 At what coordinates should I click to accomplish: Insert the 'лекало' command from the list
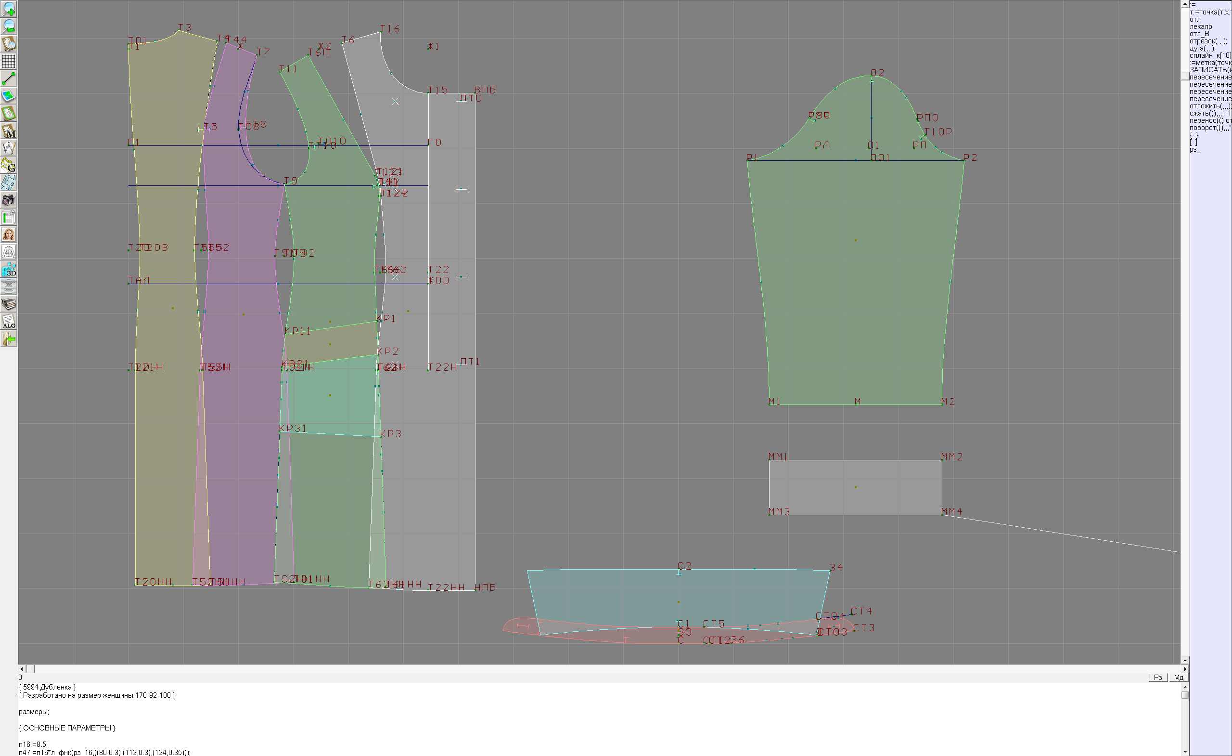click(x=1201, y=26)
